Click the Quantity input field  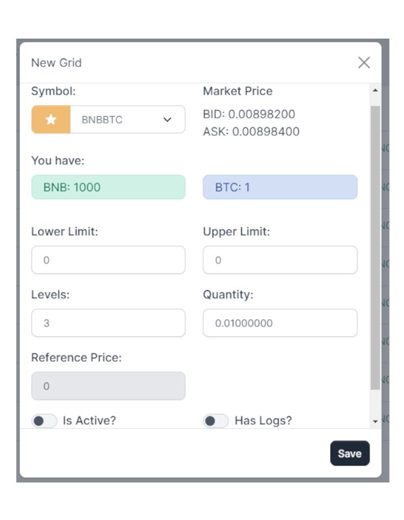(x=280, y=323)
